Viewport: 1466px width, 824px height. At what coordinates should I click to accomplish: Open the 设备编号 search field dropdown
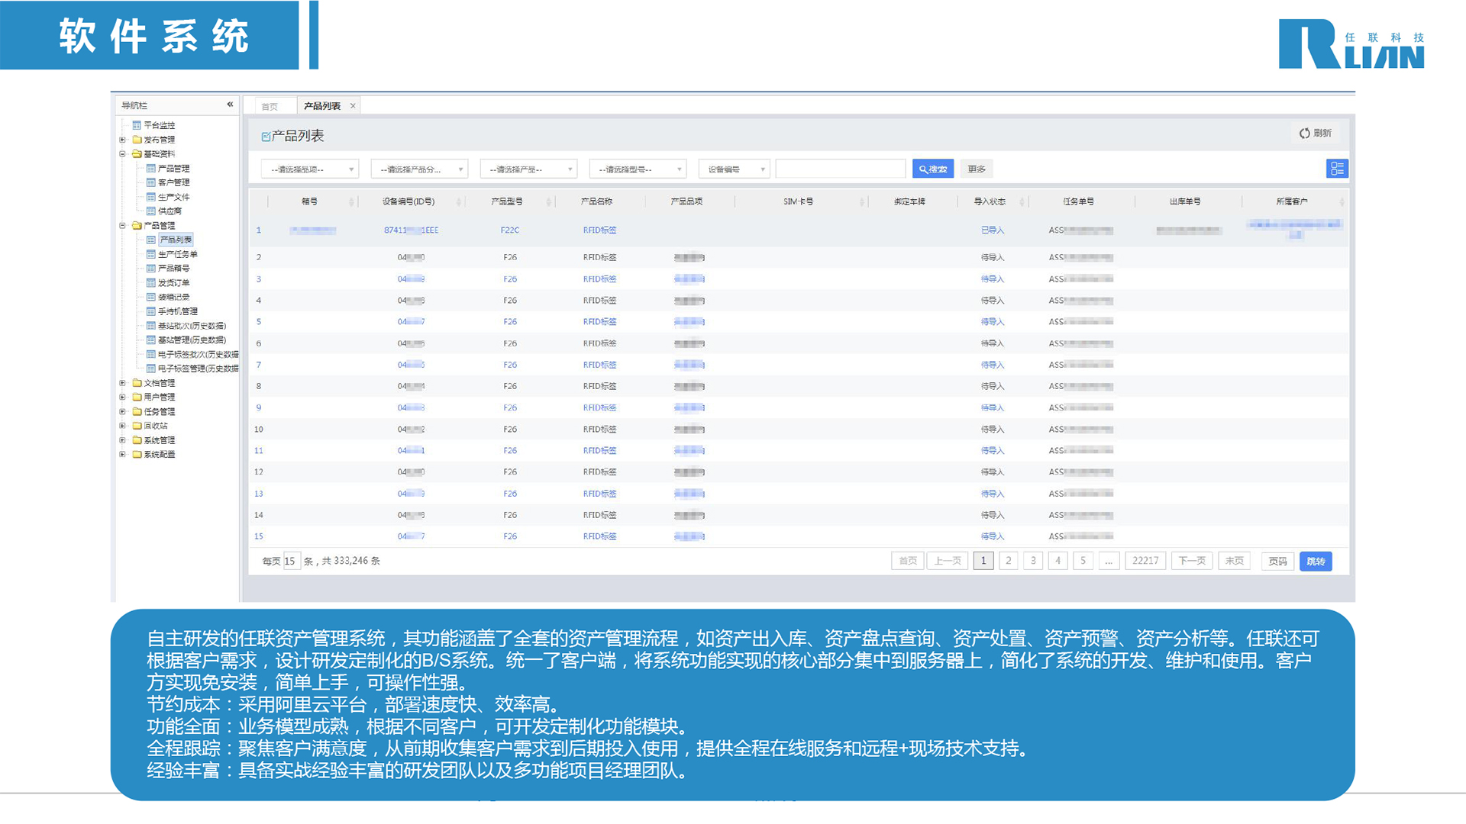tap(734, 169)
